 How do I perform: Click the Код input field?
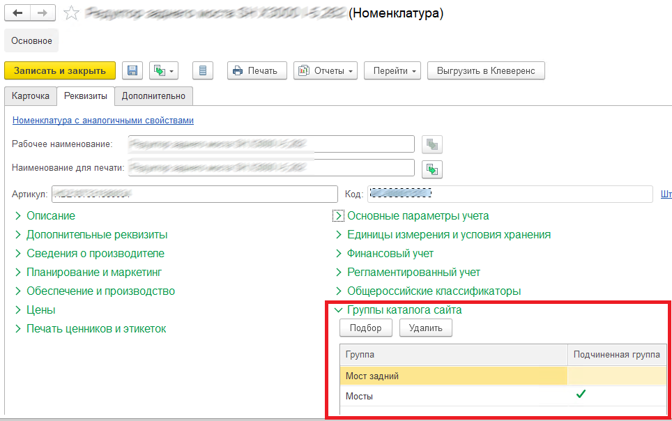(x=510, y=194)
